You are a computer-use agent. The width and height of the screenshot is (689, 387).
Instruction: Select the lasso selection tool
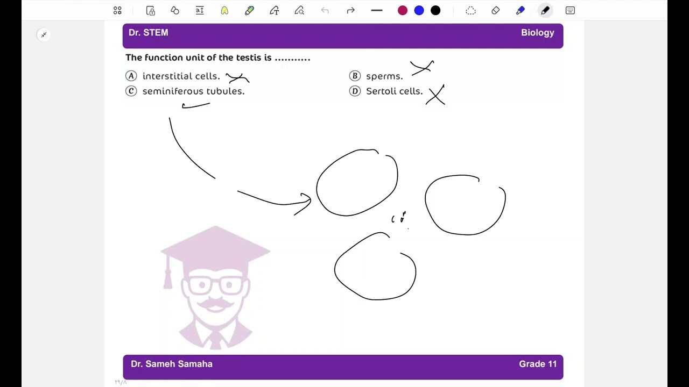click(470, 10)
